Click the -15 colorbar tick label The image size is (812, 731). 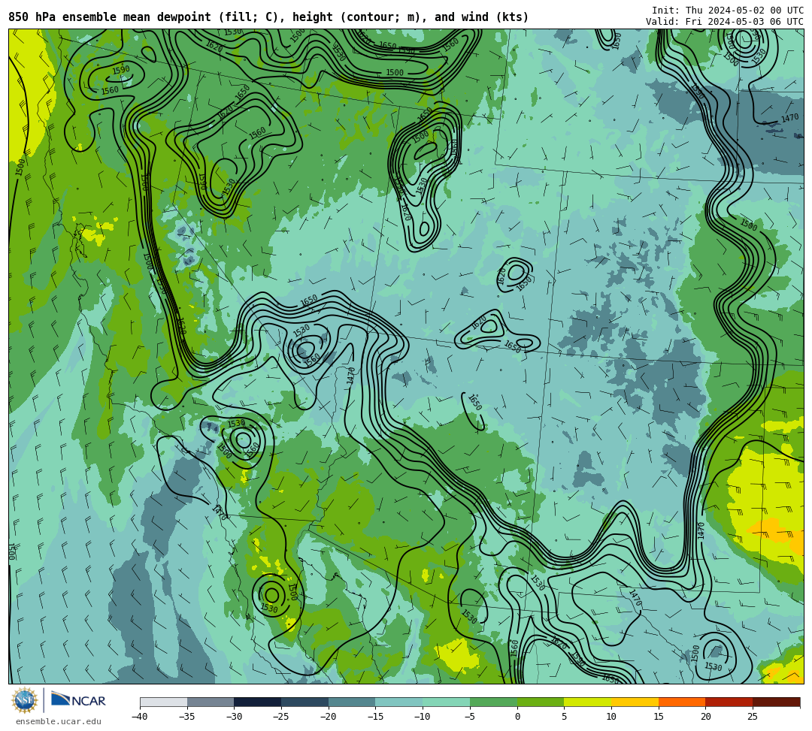(x=375, y=717)
